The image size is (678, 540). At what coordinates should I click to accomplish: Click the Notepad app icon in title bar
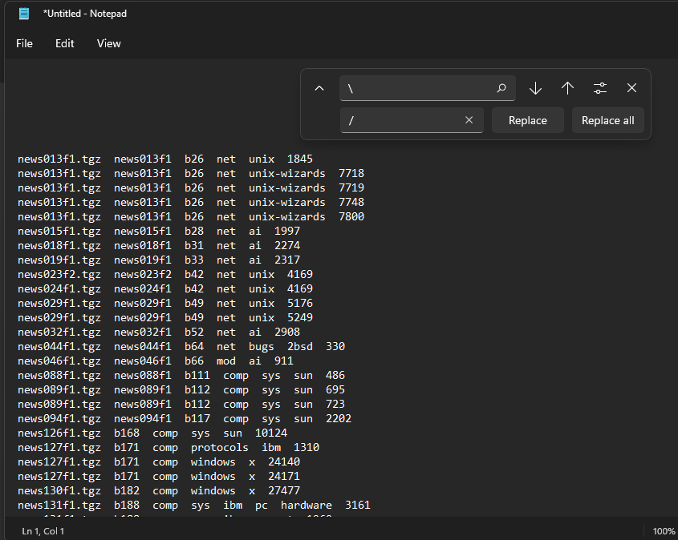(x=24, y=14)
